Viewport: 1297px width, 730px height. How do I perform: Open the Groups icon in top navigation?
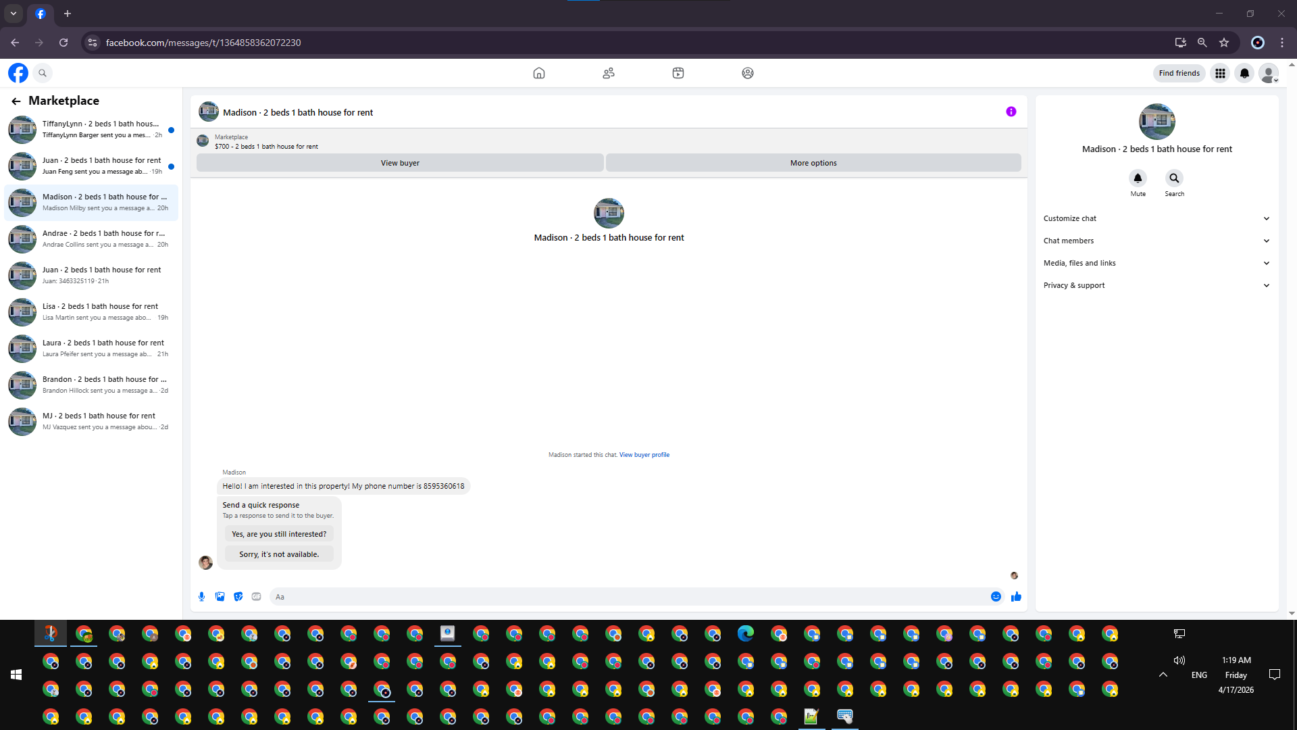click(x=748, y=73)
